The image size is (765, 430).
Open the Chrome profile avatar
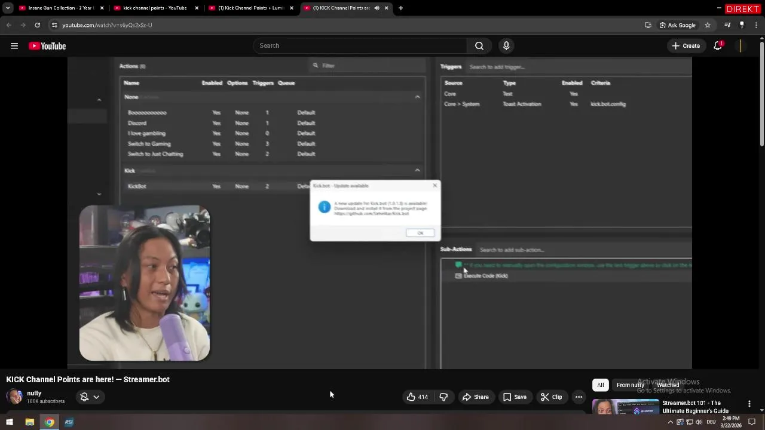click(x=742, y=25)
